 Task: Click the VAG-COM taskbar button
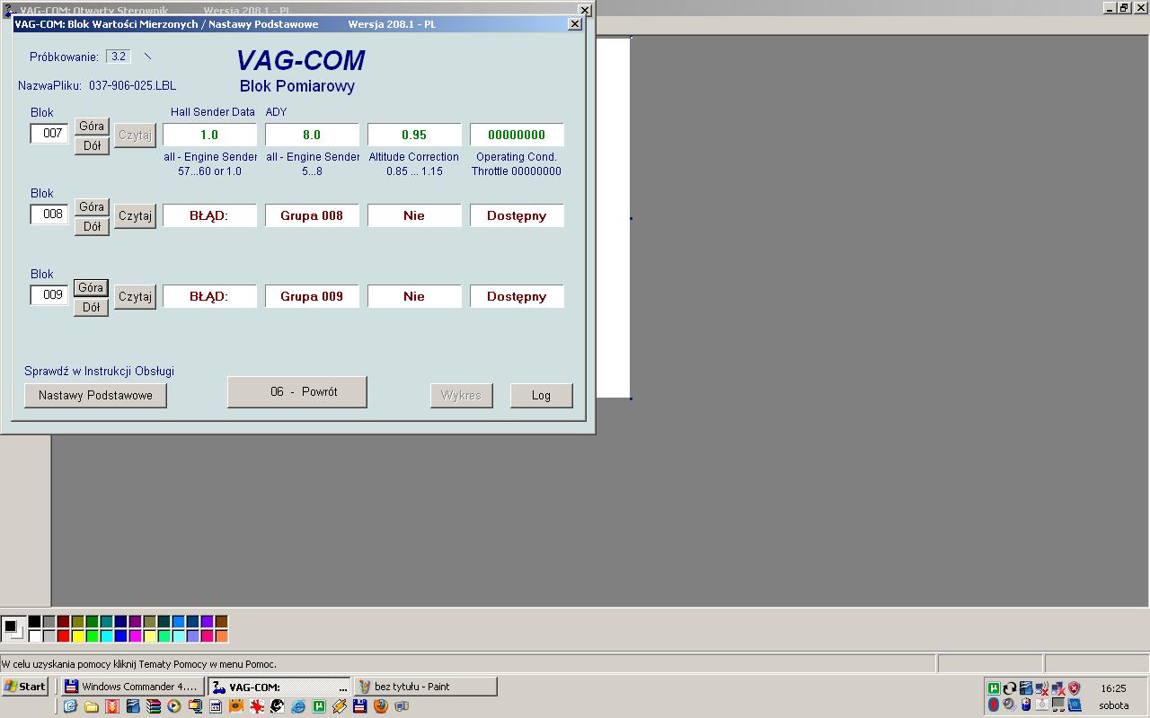(279, 687)
